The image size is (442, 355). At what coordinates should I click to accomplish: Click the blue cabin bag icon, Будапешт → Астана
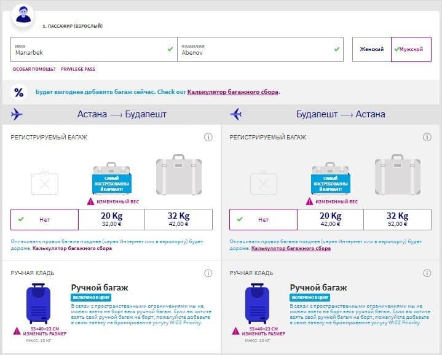point(257,303)
